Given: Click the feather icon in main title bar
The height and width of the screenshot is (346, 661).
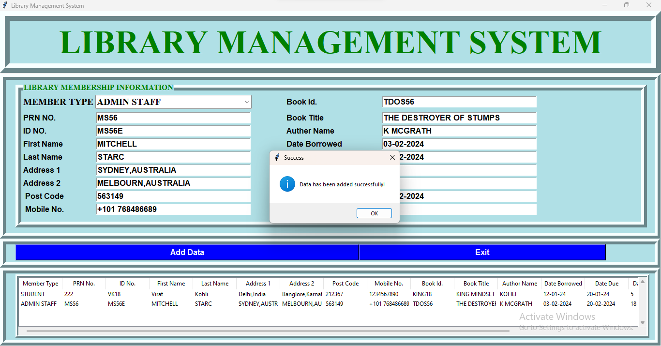Looking at the screenshot, I should [5, 5].
